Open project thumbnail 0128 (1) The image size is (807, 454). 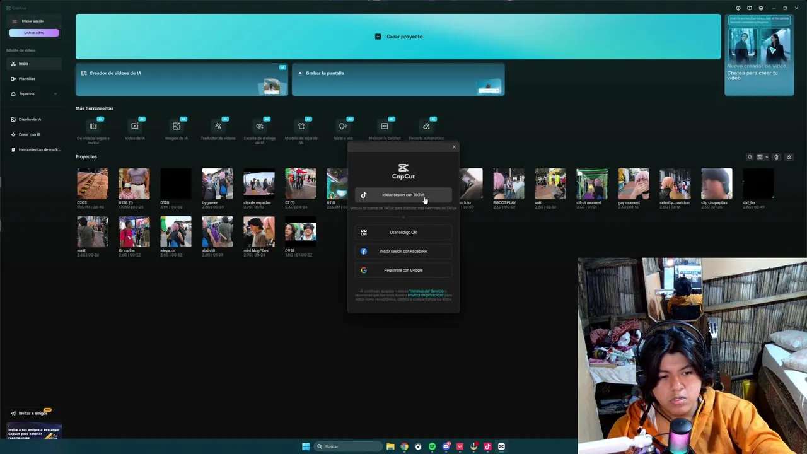pos(134,183)
